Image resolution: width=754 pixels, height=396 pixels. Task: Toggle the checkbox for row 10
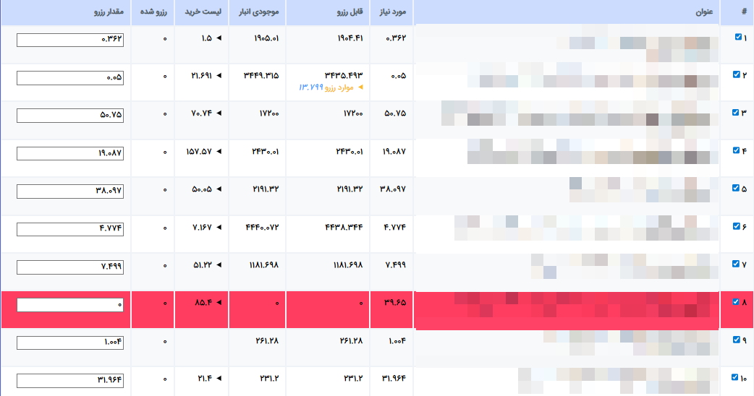(737, 377)
